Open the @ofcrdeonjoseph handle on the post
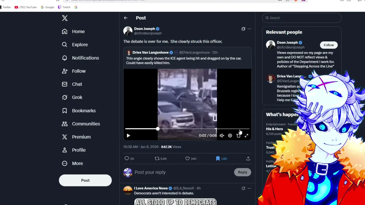Screen dimensions: 365x205 [x=148, y=33]
